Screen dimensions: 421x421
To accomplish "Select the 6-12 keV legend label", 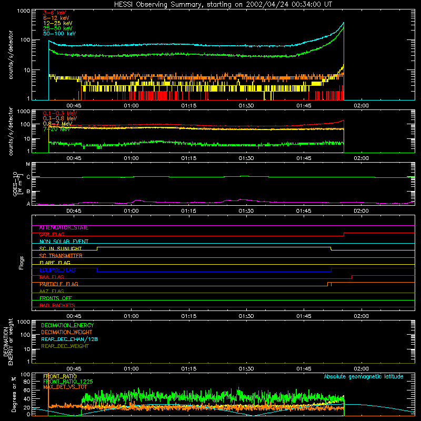I will pos(56,18).
